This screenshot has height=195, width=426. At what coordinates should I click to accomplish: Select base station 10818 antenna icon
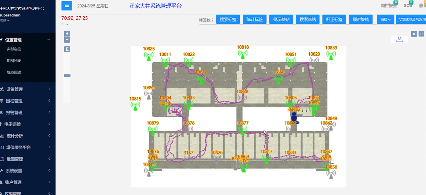pyautogui.click(x=242, y=54)
